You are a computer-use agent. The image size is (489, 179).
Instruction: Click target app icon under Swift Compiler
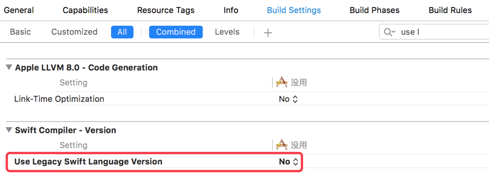point(282,145)
